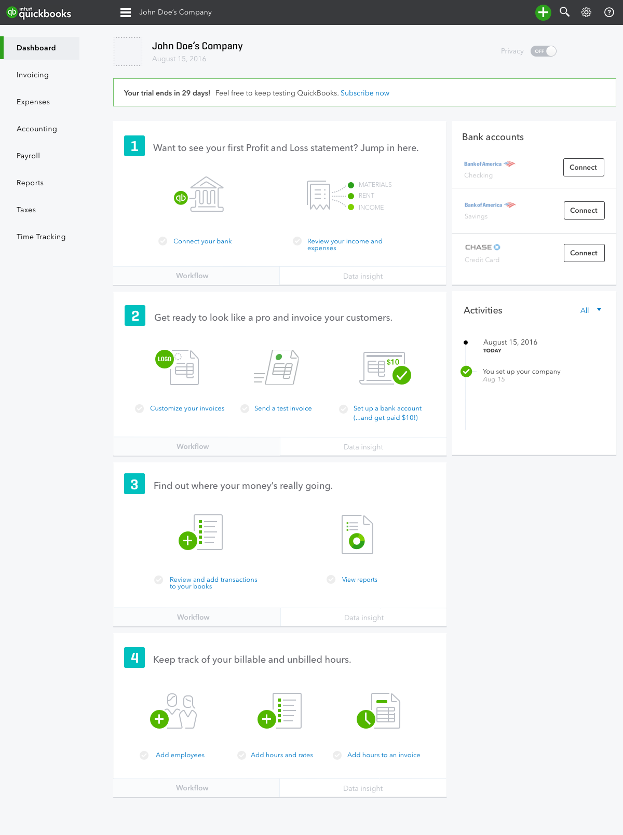Check the circle beside Send a test invoice
This screenshot has height=835, width=623.
[x=245, y=408]
